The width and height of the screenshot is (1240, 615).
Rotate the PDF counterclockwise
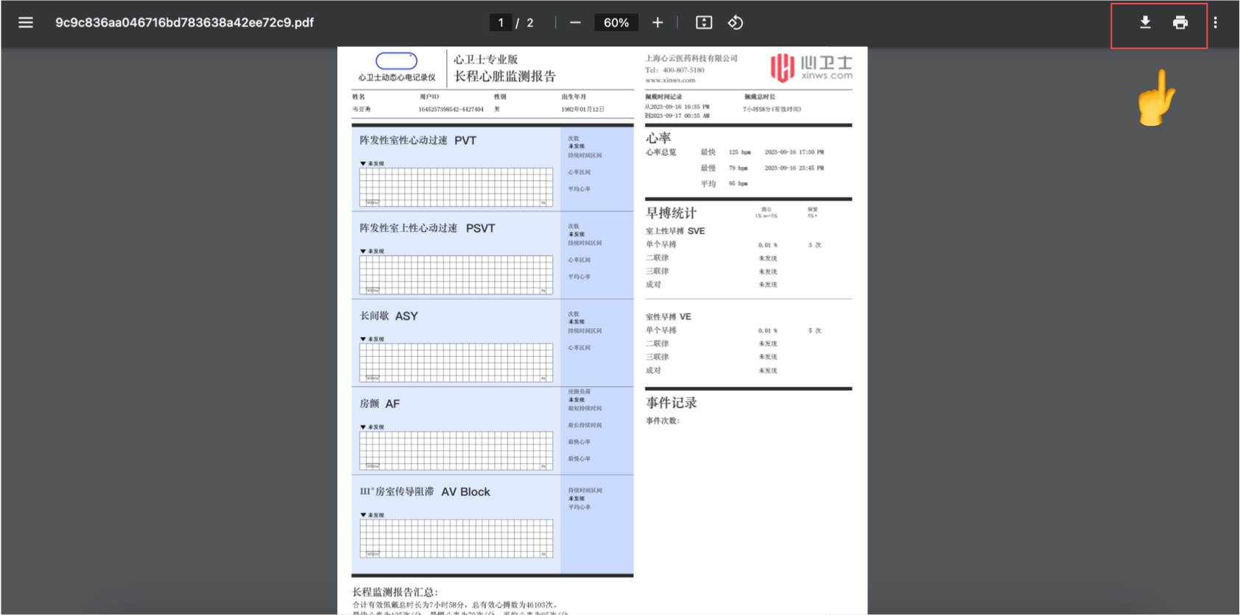coord(736,23)
